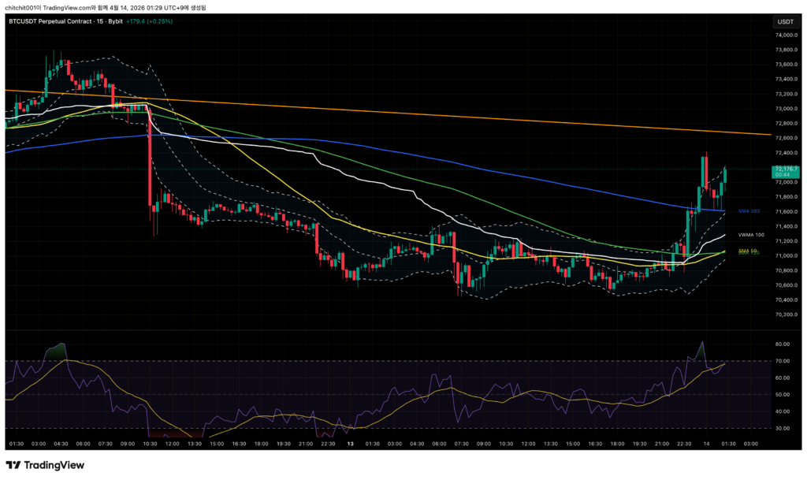807x480 pixels.
Task: Click the 03:00 label at far right of time axis
Action: [x=750, y=444]
